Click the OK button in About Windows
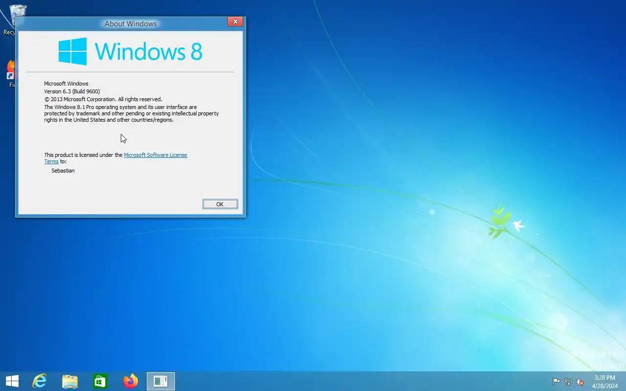The height and width of the screenshot is (391, 626). [220, 204]
